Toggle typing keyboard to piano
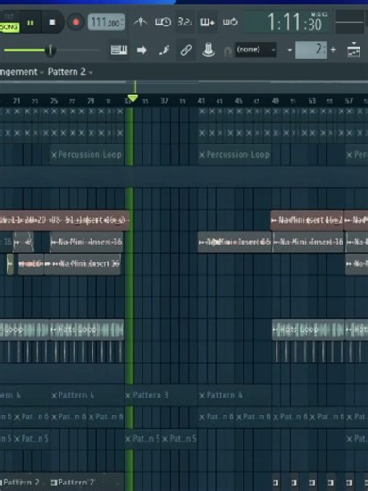The height and width of the screenshot is (491, 368). coord(119,50)
